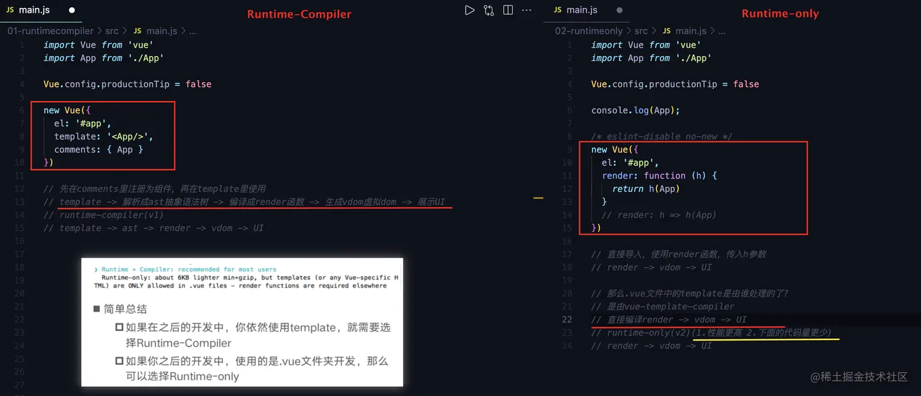This screenshot has width=921, height=396.
Task: Open the more actions ellipsis menu
Action: pos(527,10)
